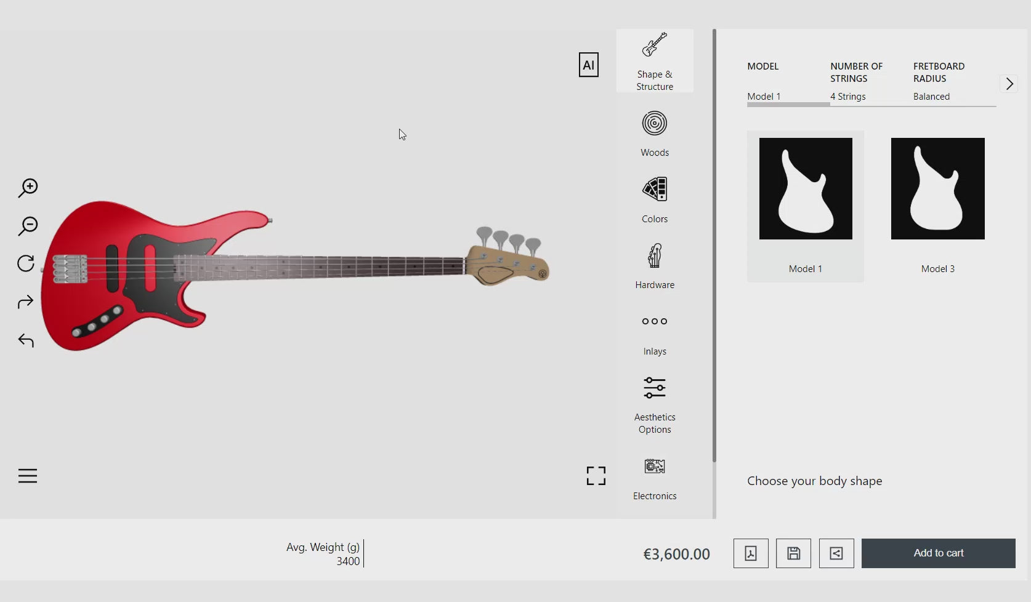Save the current bass configuration
The width and height of the screenshot is (1031, 602).
coord(793,553)
